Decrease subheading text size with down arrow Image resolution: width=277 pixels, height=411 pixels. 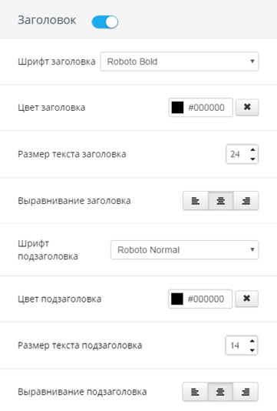(x=252, y=350)
